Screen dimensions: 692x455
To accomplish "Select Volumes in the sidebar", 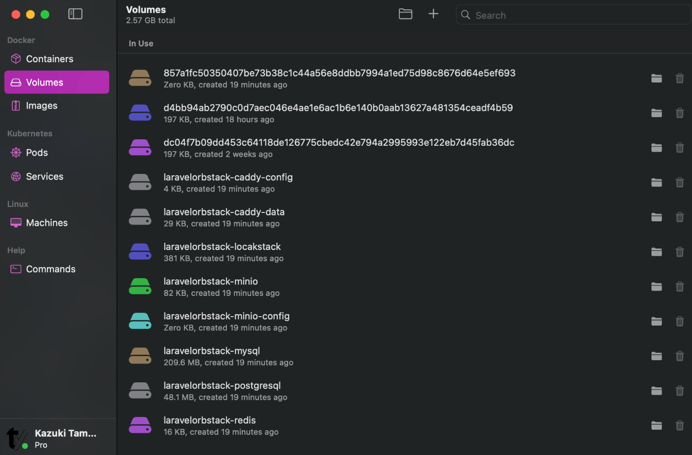I will [x=57, y=82].
